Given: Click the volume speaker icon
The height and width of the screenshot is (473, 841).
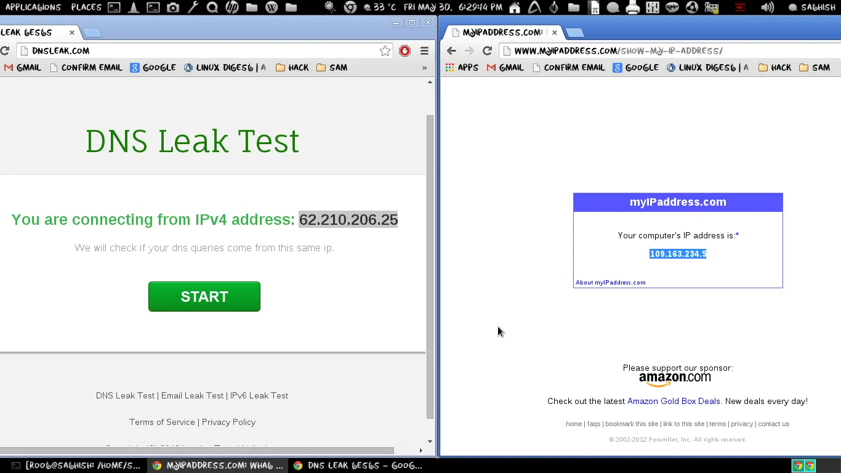Looking at the screenshot, I should (x=767, y=7).
